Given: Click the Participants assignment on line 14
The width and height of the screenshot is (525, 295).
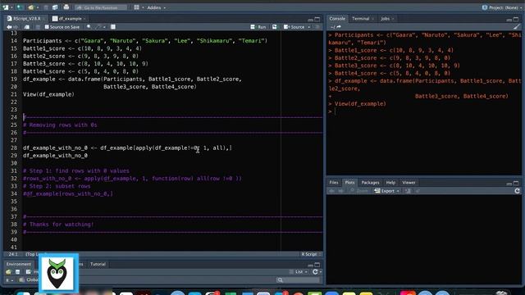Looking at the screenshot, I should click(x=145, y=41).
